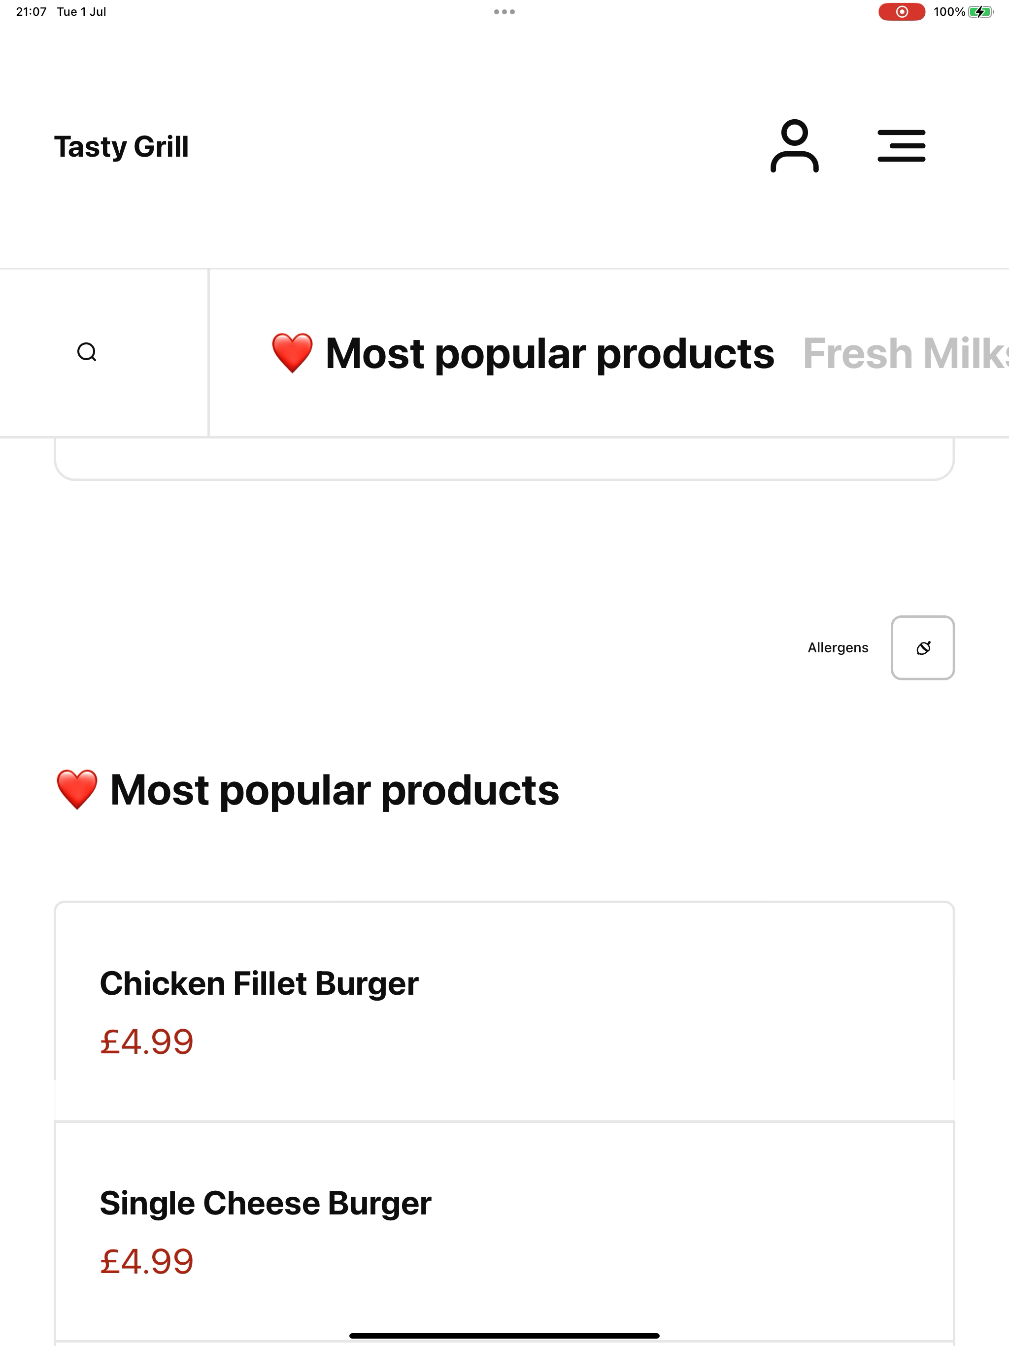Image resolution: width=1009 pixels, height=1346 pixels.
Task: Tap the red heart emoji in category bar
Action: tap(292, 353)
